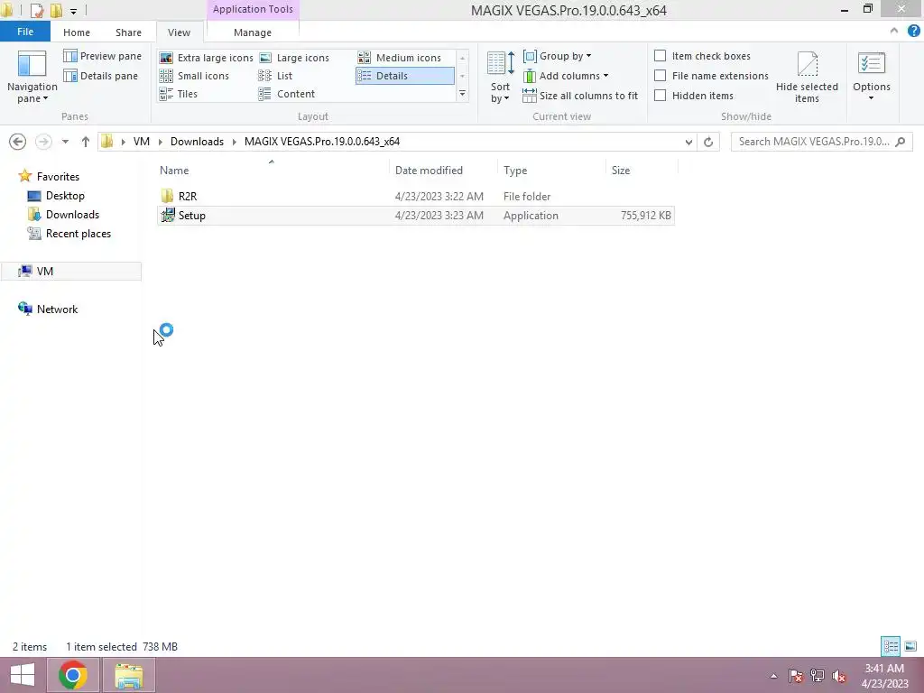This screenshot has height=693, width=924.
Task: Switch to the Manage ribbon tab
Action: click(253, 32)
